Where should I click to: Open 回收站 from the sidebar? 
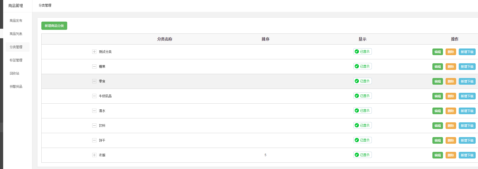click(x=14, y=73)
